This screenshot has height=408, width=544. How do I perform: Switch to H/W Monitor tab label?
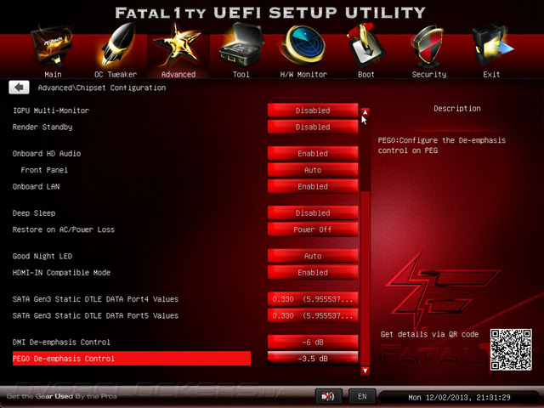pos(303,74)
